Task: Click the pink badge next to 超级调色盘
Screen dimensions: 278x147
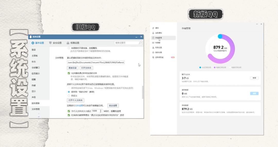Action: 173,57
